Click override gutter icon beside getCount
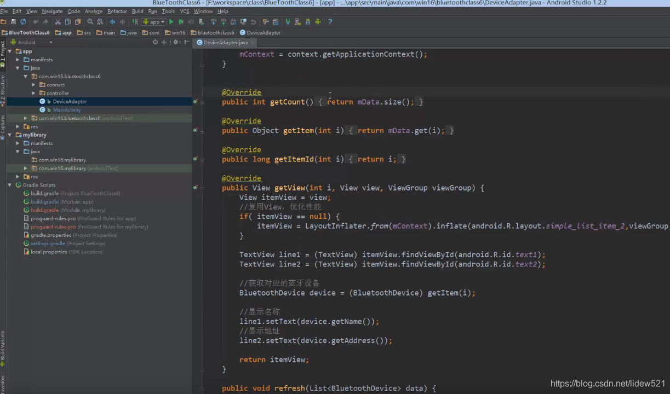The width and height of the screenshot is (670, 394). [x=196, y=102]
